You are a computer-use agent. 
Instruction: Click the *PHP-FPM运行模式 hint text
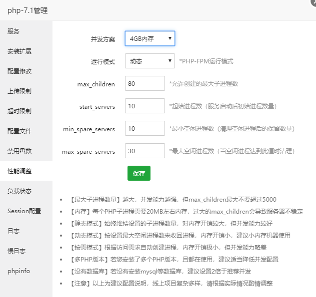206,61
